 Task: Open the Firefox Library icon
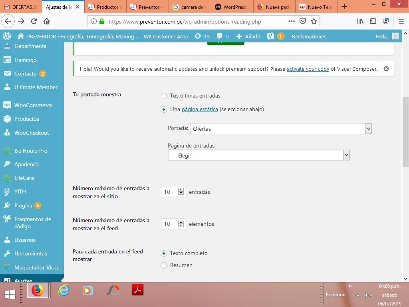pyautogui.click(x=360, y=21)
